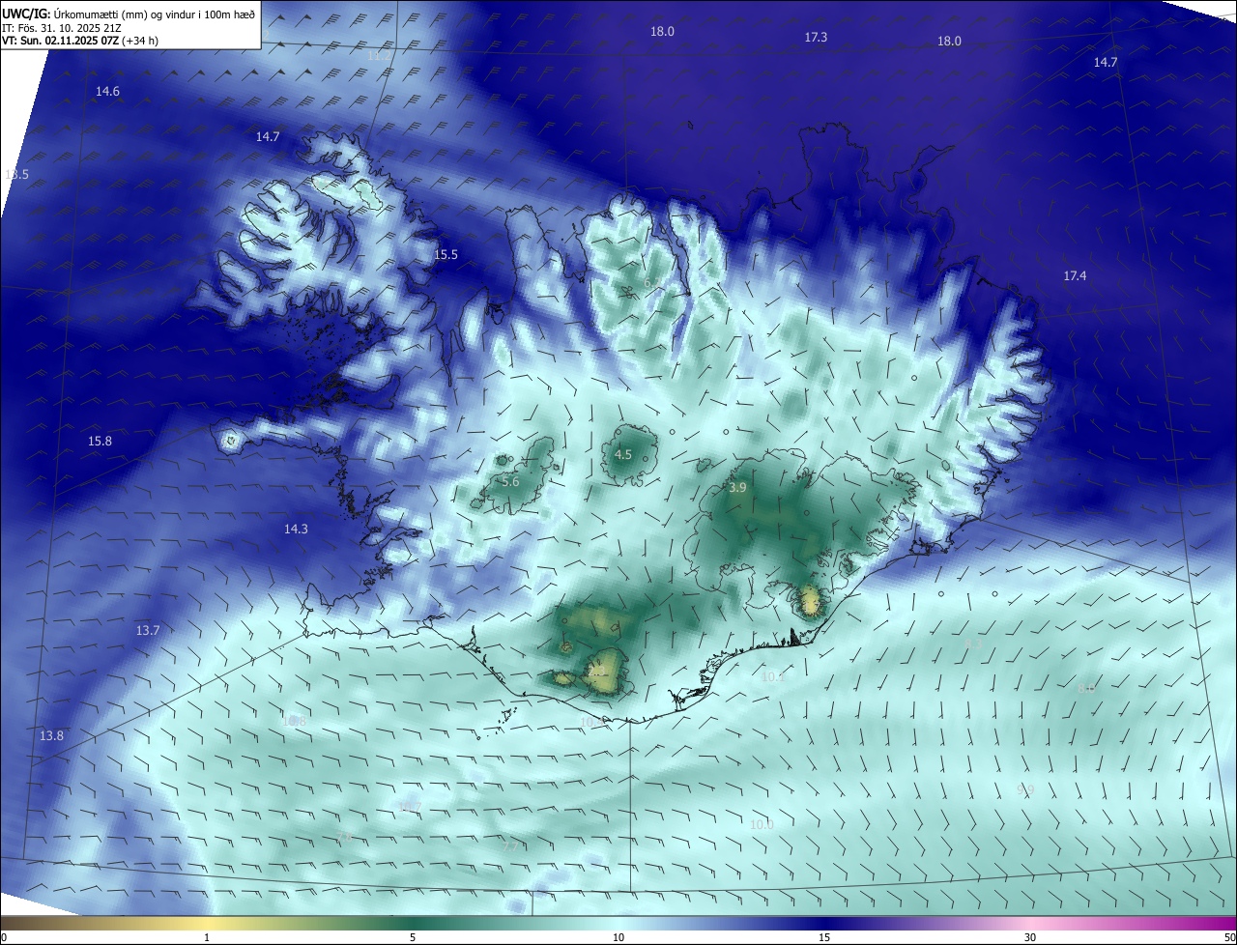Image resolution: width=1237 pixels, height=945 pixels.
Task: Click the '30' tick on the colour scale
Action: pos(1030,938)
